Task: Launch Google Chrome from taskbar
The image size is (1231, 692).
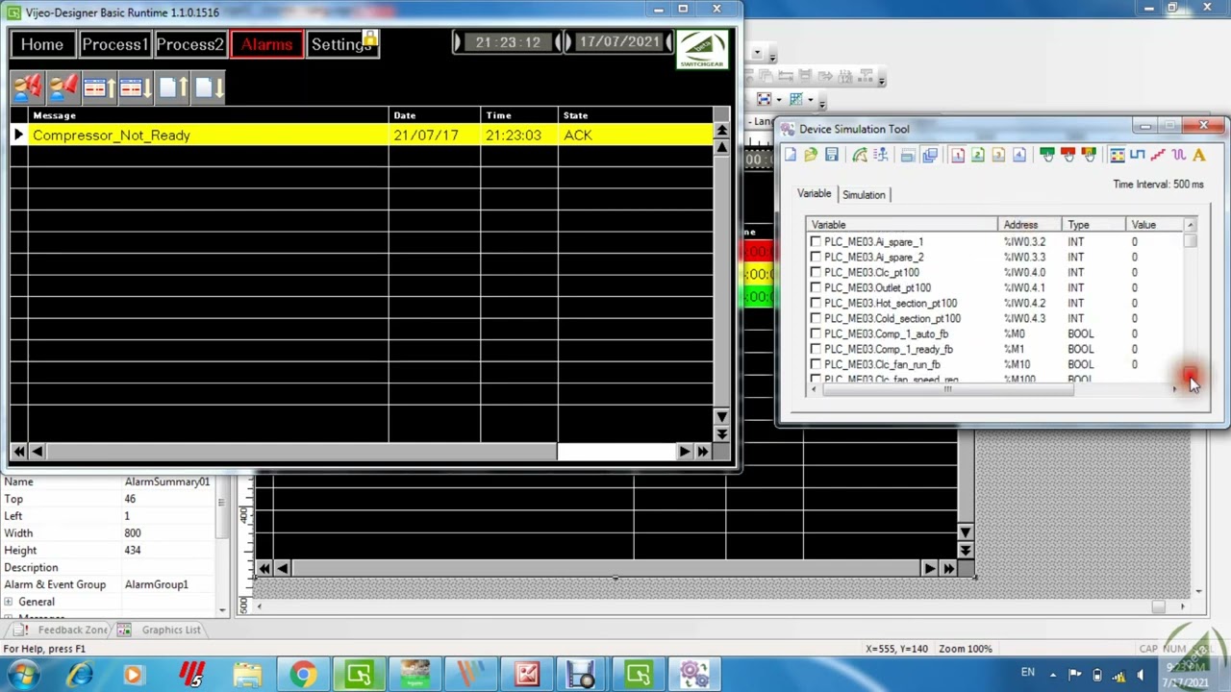Action: pyautogui.click(x=303, y=674)
